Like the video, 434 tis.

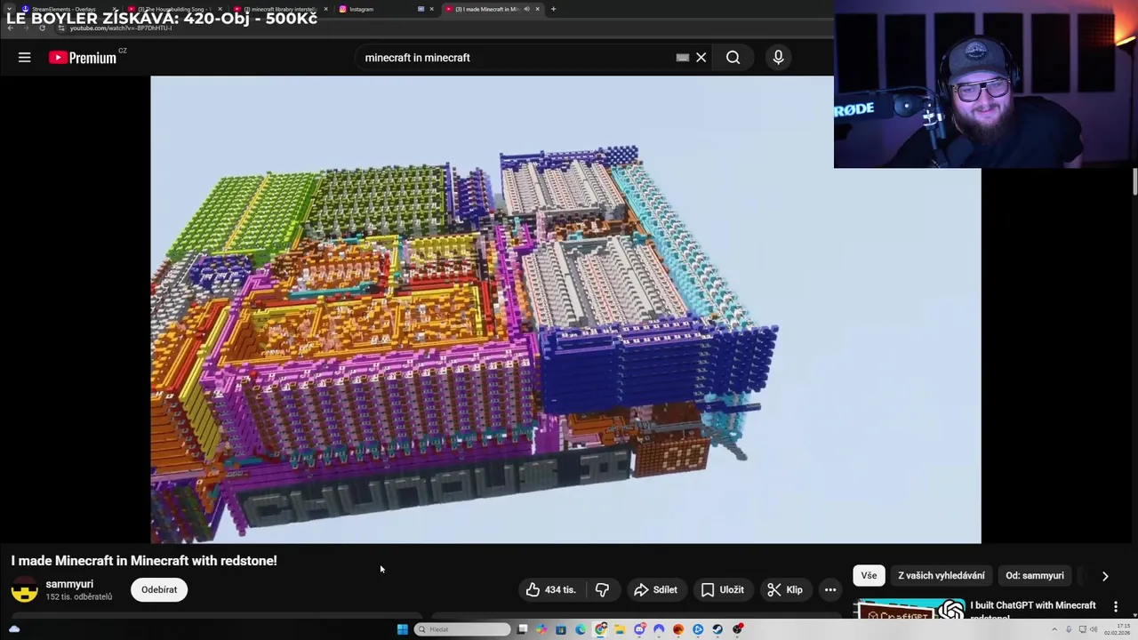pos(551,589)
